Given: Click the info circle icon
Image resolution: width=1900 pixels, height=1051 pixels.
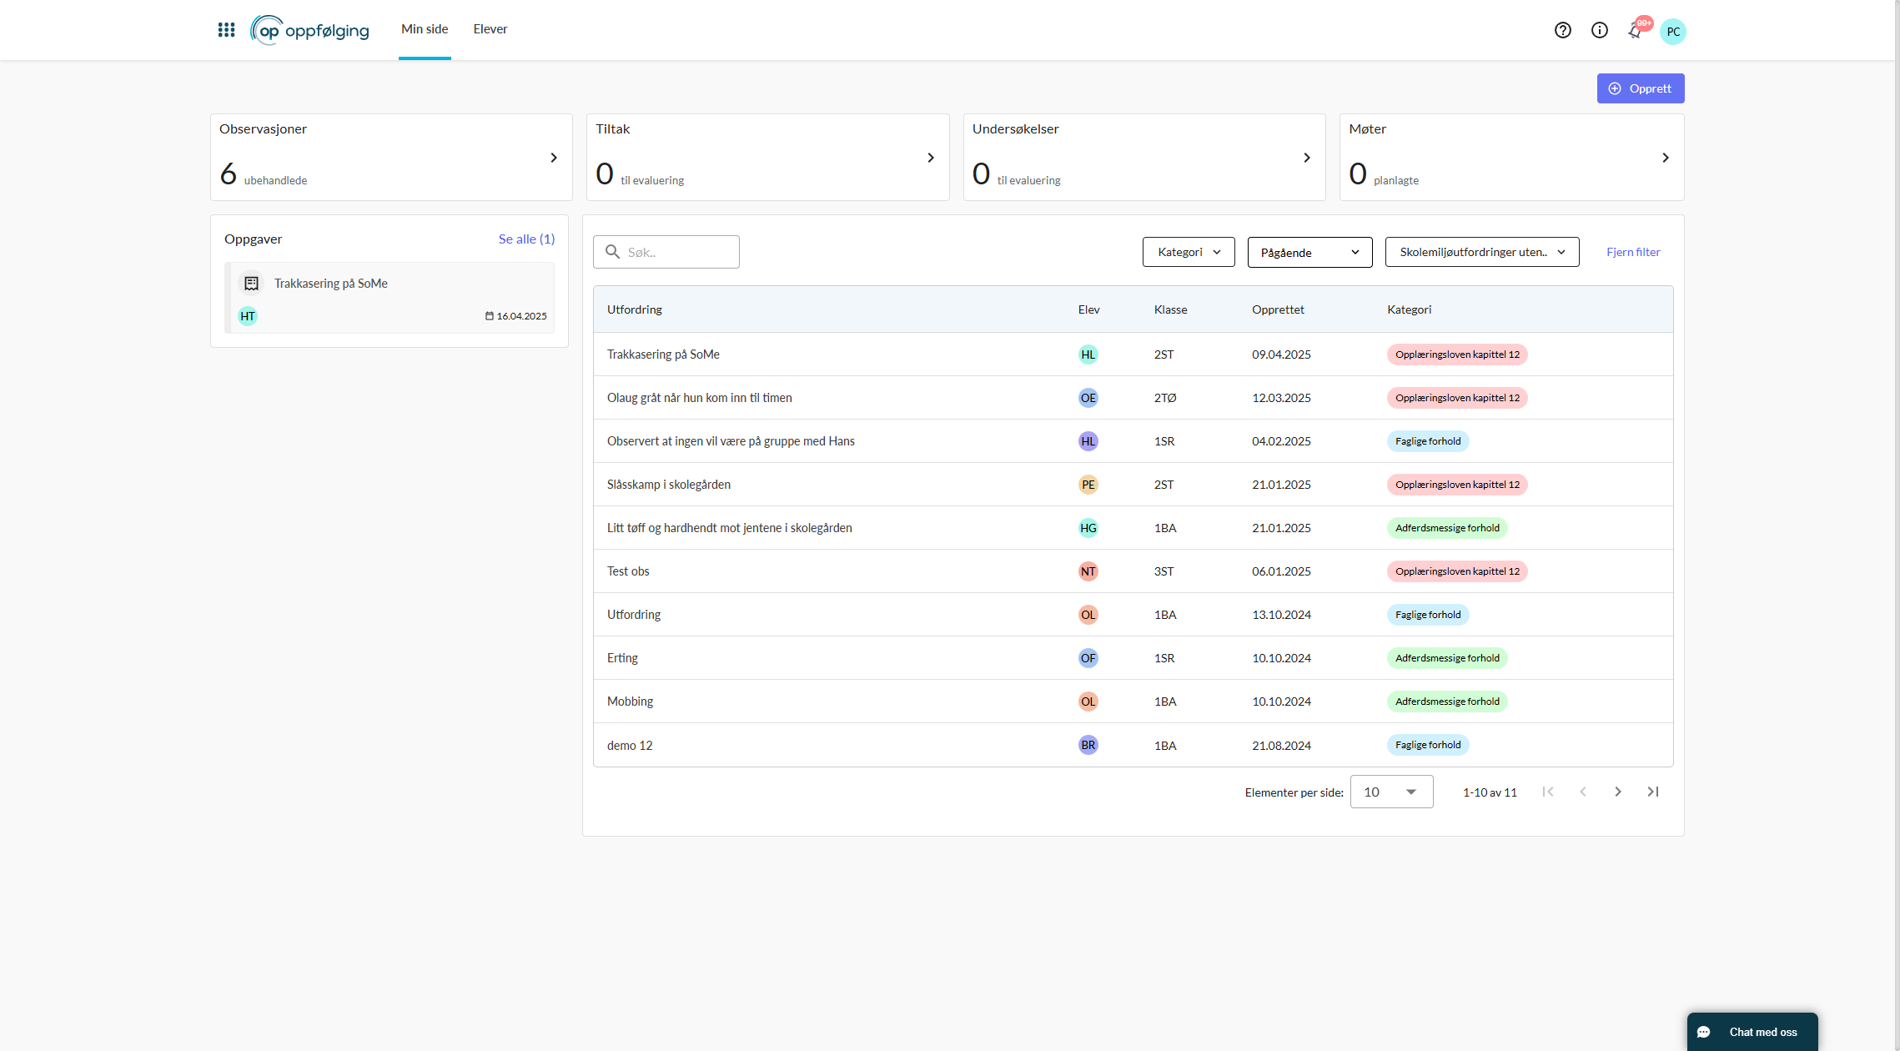Looking at the screenshot, I should point(1599,30).
